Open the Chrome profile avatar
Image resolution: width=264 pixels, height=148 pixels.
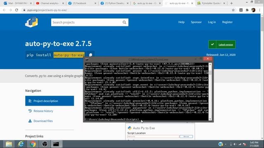point(253,10)
